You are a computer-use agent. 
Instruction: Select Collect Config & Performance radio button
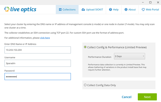85,47
